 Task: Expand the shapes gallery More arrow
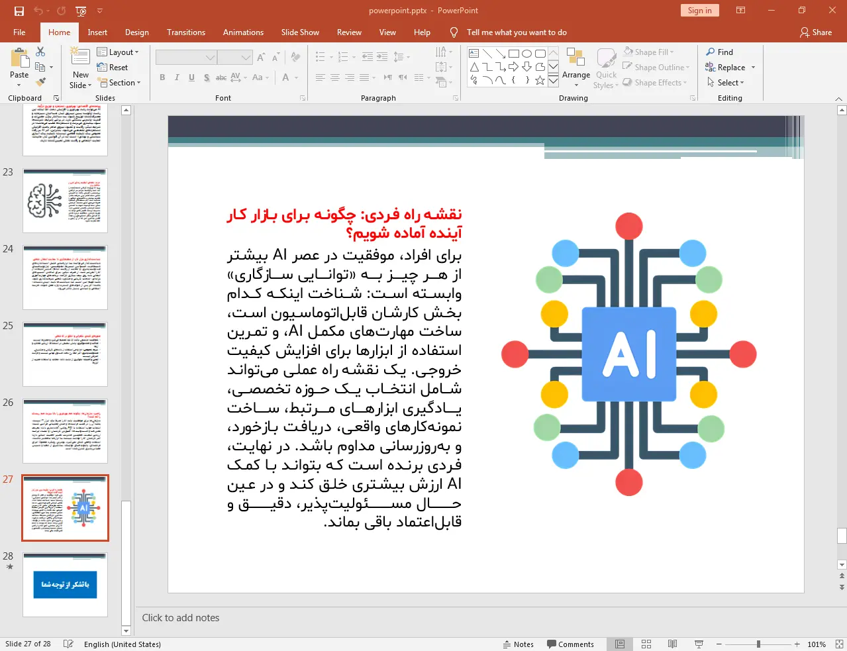(553, 80)
